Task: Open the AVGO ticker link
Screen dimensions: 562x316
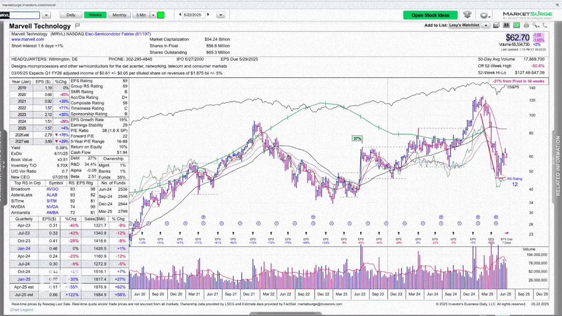Action: click(x=52, y=189)
